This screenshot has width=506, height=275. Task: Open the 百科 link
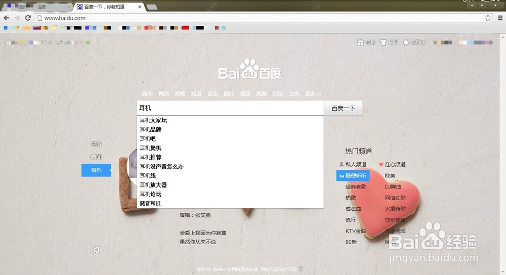(277, 94)
